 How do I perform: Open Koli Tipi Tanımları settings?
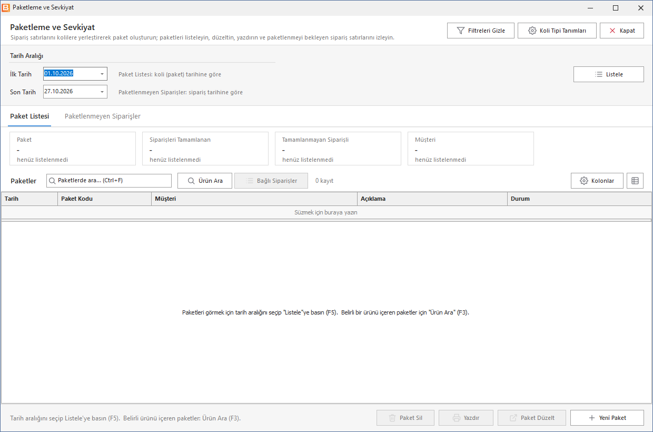point(557,31)
